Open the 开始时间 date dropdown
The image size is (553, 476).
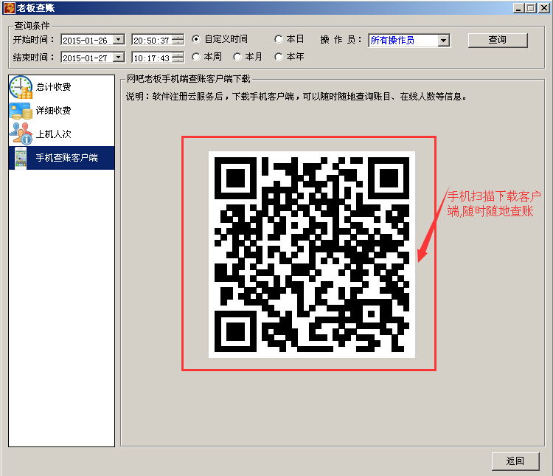click(x=119, y=40)
